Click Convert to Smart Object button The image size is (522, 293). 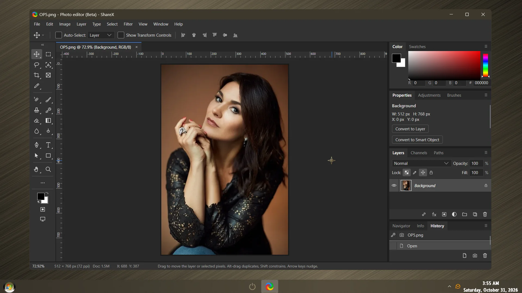point(417,140)
